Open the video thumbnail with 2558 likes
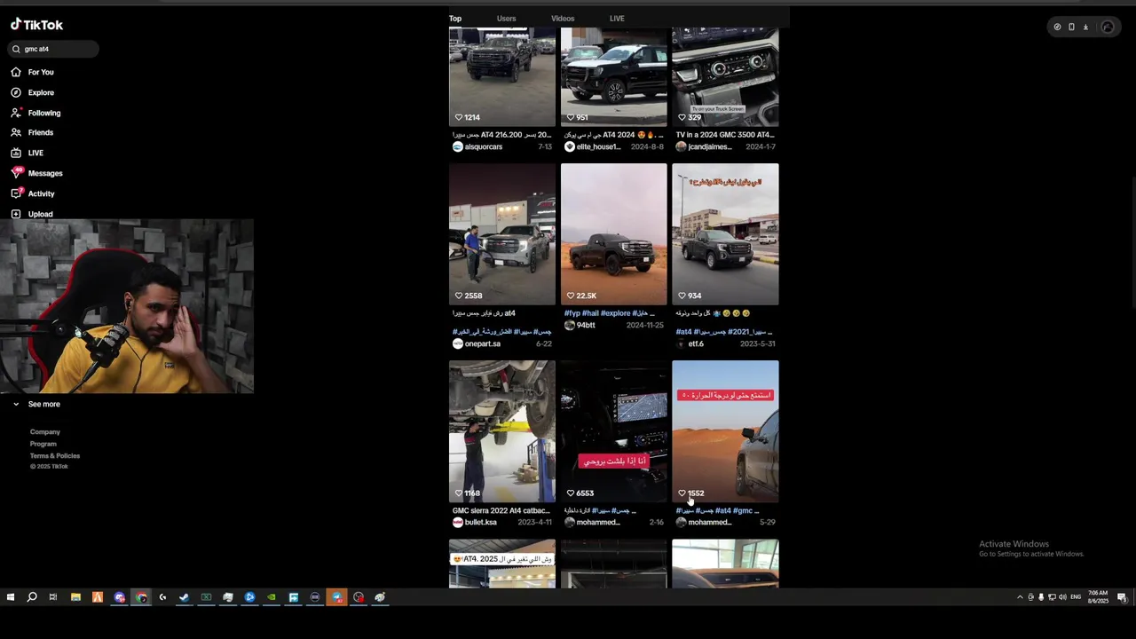 502,234
